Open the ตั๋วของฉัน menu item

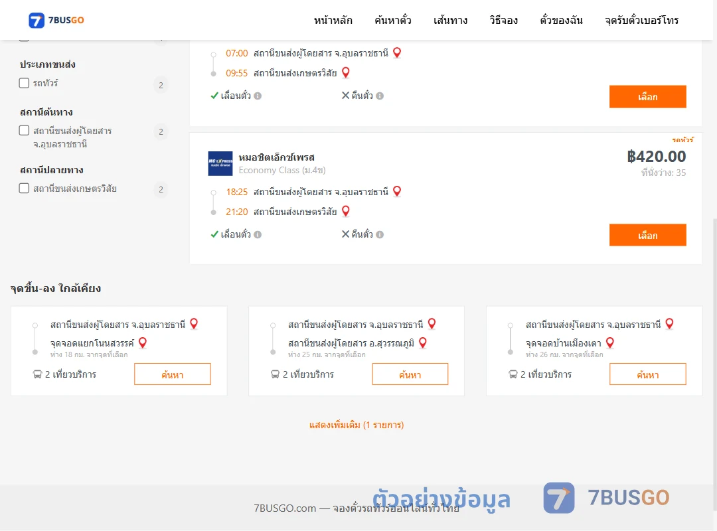(x=561, y=20)
